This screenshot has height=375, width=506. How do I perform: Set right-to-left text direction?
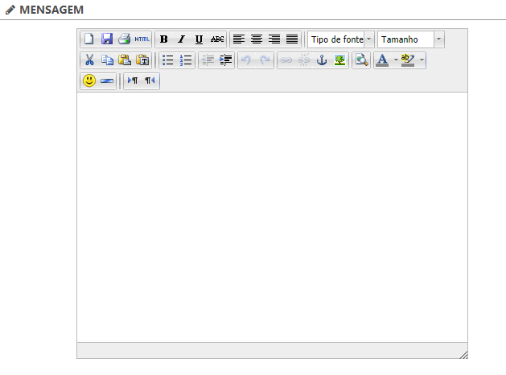pyautogui.click(x=150, y=80)
